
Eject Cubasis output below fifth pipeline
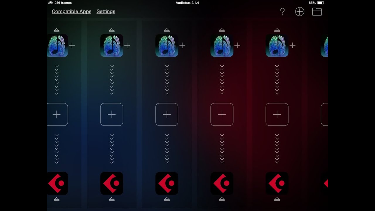[277, 199]
